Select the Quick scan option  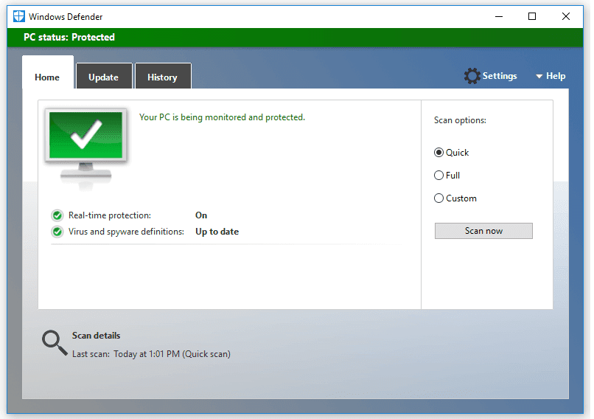coord(451,153)
